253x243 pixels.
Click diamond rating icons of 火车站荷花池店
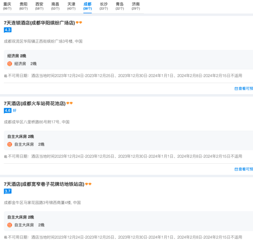coord(70,103)
